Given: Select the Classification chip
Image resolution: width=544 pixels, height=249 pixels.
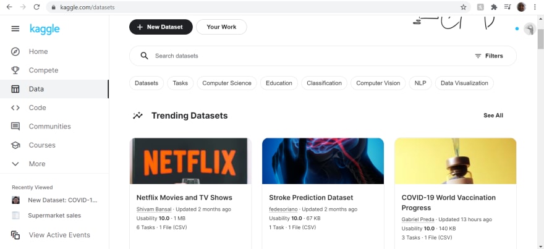Looking at the screenshot, I should tap(325, 83).
